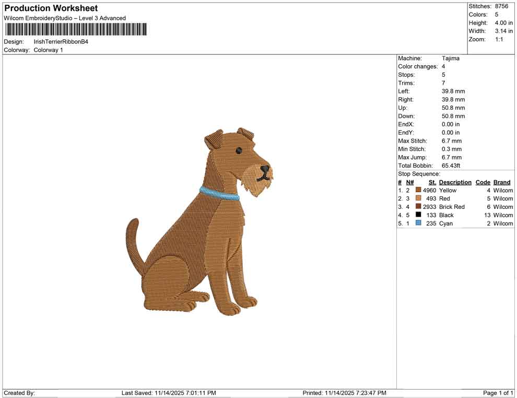Select the Description column header

pyautogui.click(x=455, y=182)
